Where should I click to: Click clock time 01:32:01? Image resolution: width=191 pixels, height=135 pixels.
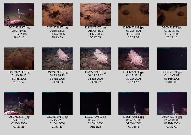point(172,127)
